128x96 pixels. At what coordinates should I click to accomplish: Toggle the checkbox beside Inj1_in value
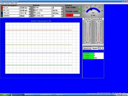point(30,8)
